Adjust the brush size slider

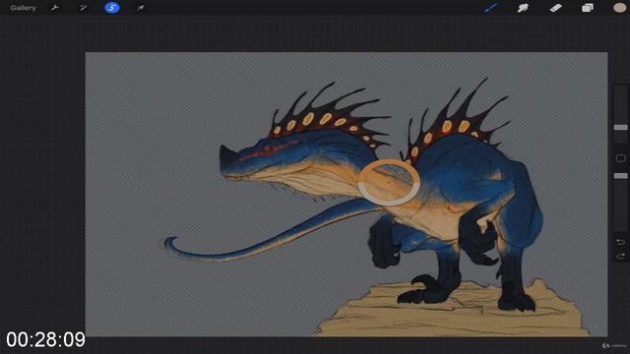pos(620,127)
